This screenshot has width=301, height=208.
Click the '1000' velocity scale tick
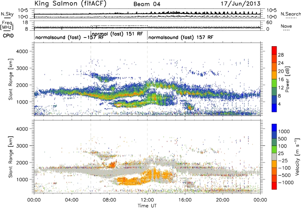click(x=284, y=131)
